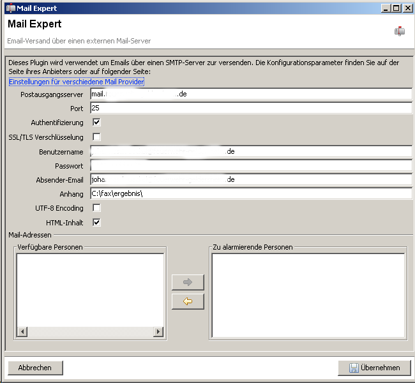Click the right arrow to add person
415x383 pixels.
(x=188, y=282)
